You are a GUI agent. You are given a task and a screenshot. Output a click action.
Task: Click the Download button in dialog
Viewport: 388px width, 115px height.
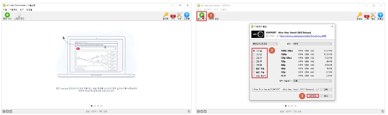(312, 96)
